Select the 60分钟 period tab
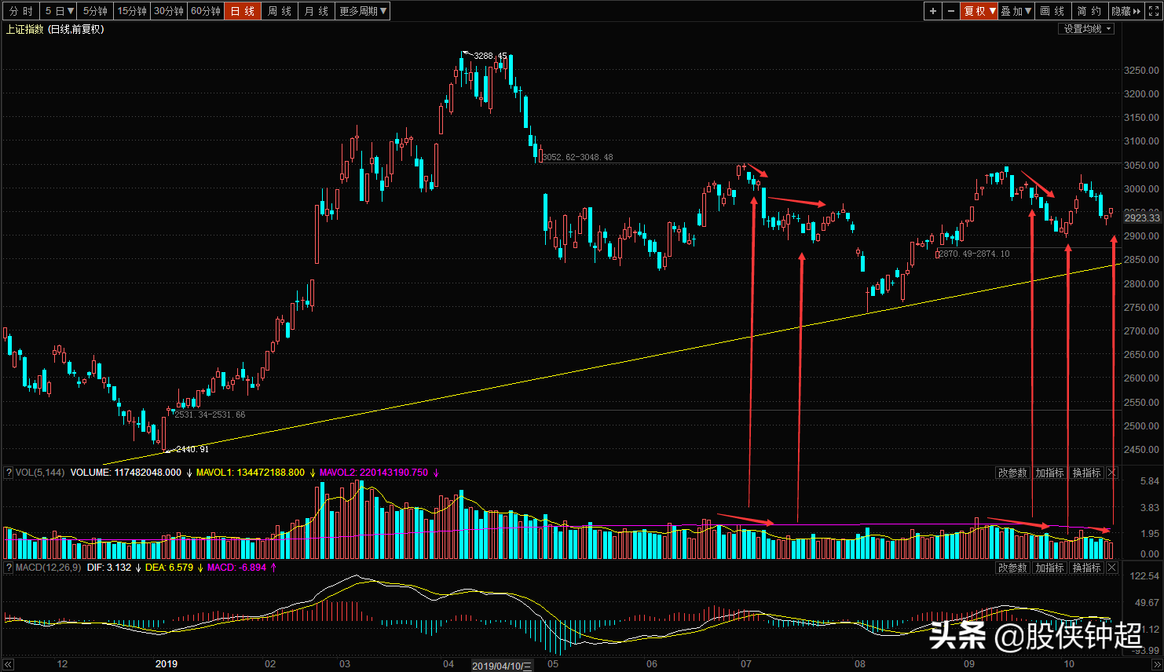This screenshot has width=1164, height=672. 206,11
